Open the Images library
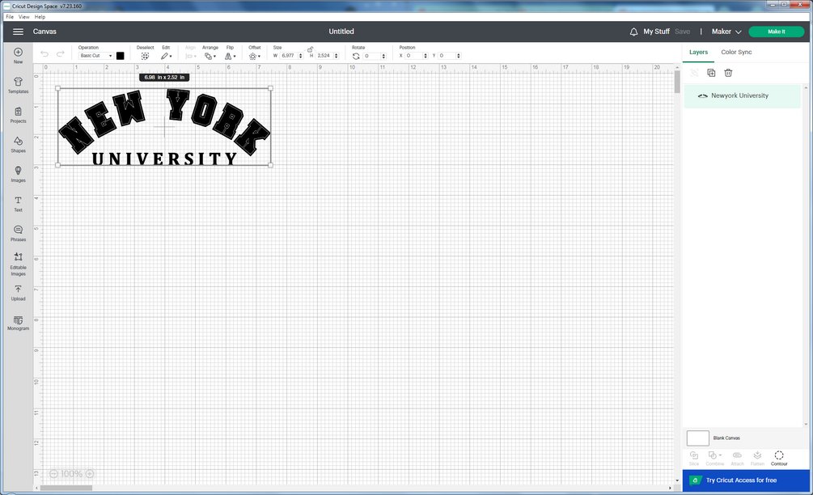Screen dimensions: 813x495 (18, 174)
